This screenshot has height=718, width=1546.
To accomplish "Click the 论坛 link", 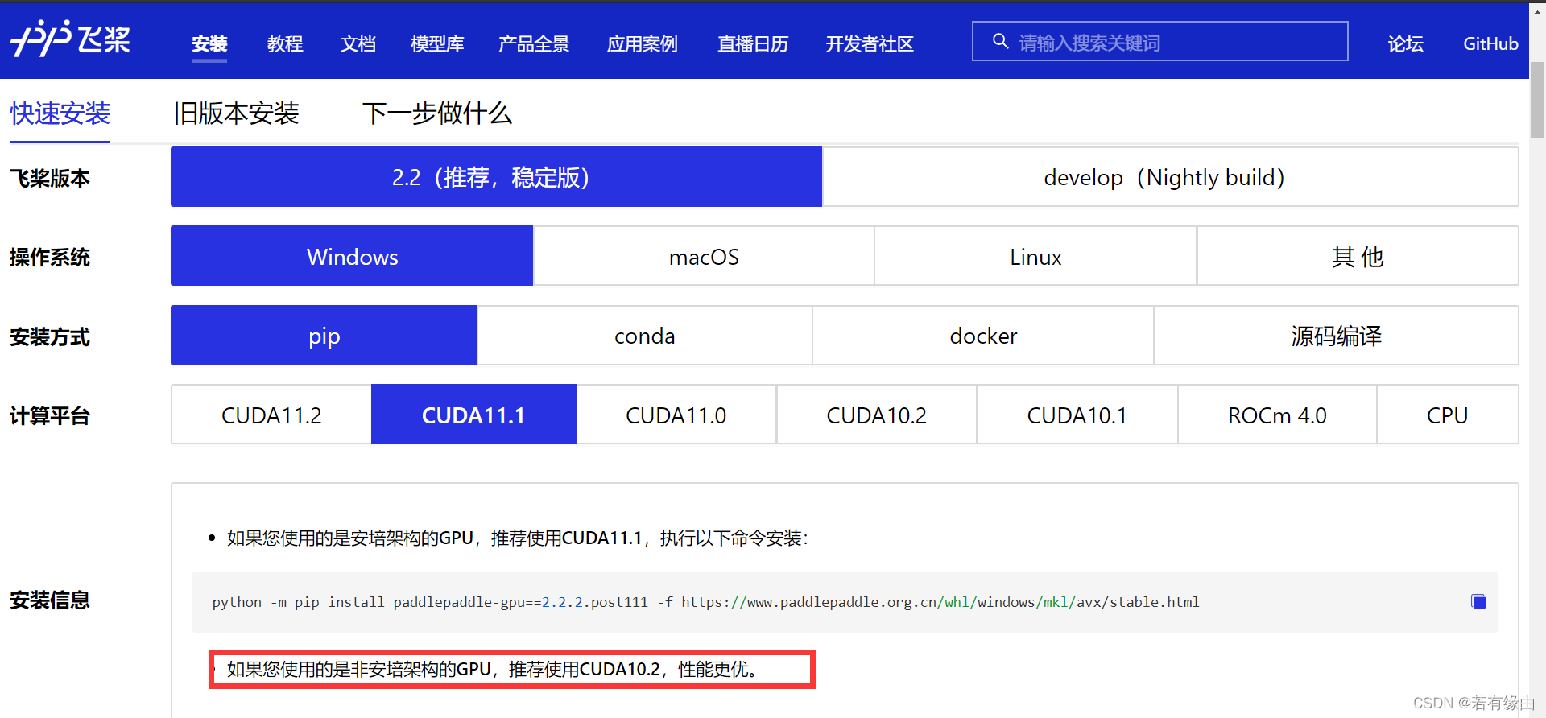I will (1406, 43).
